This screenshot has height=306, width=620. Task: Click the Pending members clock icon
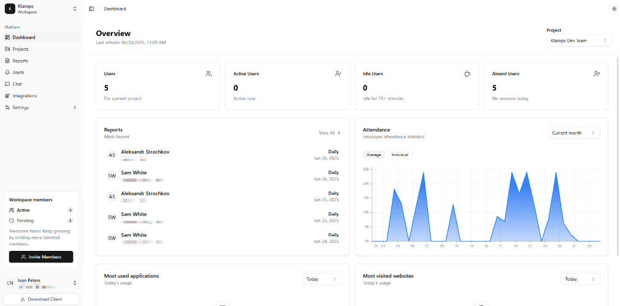click(12, 221)
